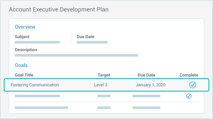Image resolution: width=213 pixels, height=119 pixels.
Task: Open the third goal row title
Action: (41, 108)
